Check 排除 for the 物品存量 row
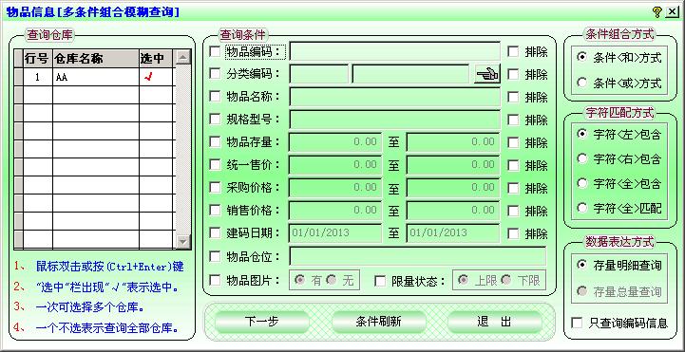This screenshot has width=685, height=352. click(513, 142)
